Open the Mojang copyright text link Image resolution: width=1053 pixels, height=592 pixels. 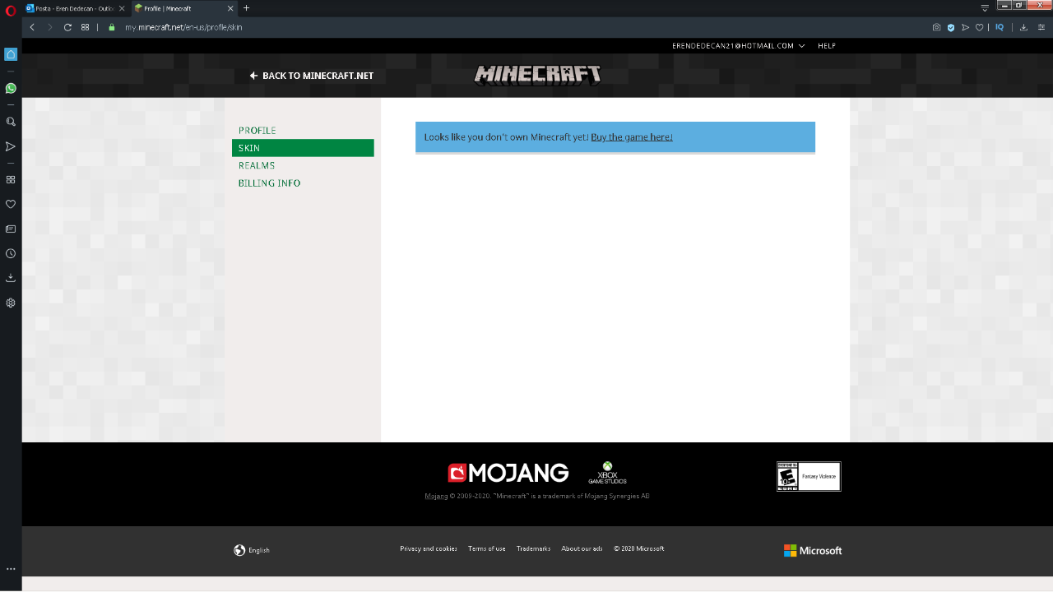pos(436,496)
